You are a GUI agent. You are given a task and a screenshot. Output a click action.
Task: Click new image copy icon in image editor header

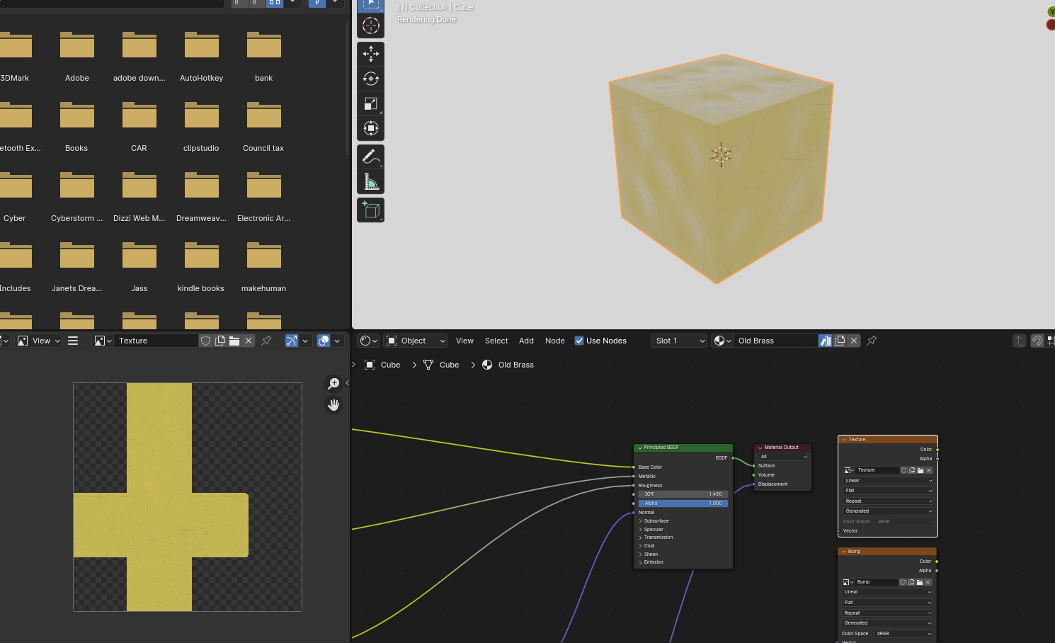[x=220, y=341]
